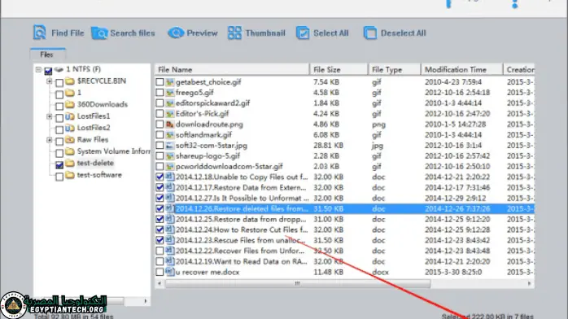Click the shareup-logo-5.gif file icon
Image resolution: width=568 pixels, height=319 pixels.
click(170, 156)
